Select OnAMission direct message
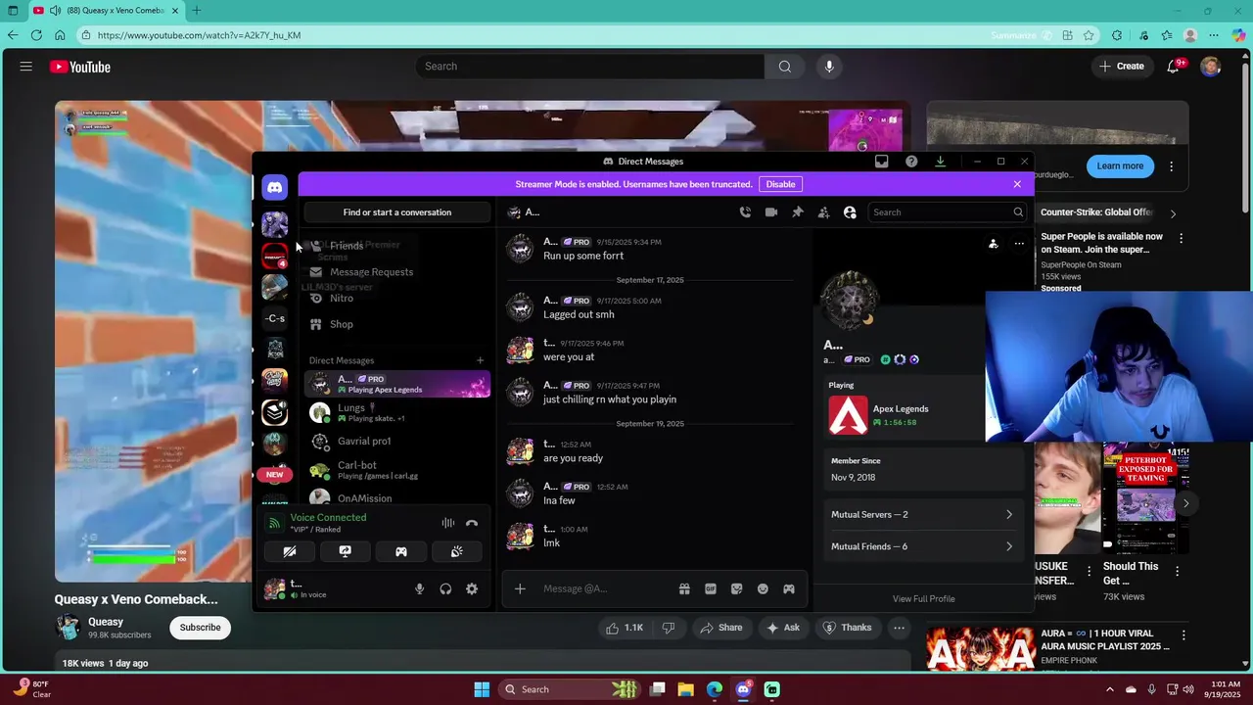The width and height of the screenshot is (1253, 705). click(x=397, y=497)
